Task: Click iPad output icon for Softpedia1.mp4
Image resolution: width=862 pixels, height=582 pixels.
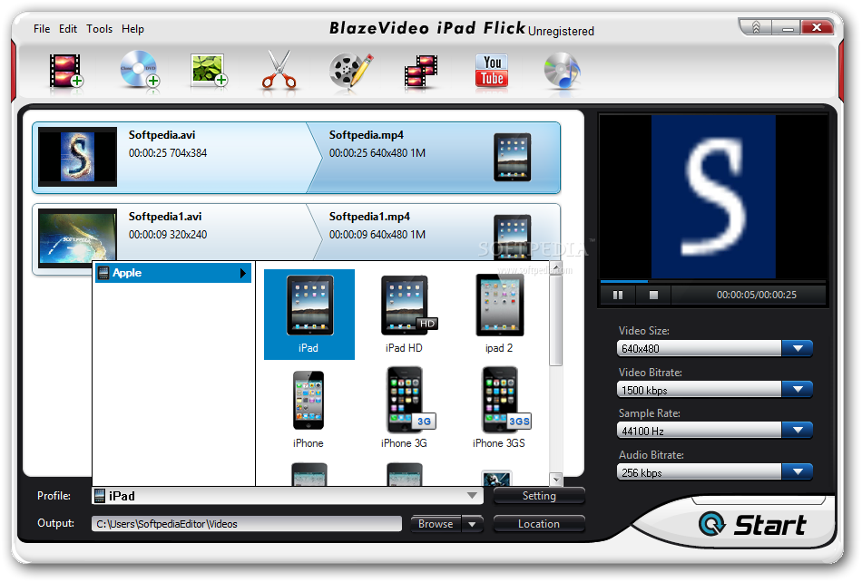Action: [513, 236]
